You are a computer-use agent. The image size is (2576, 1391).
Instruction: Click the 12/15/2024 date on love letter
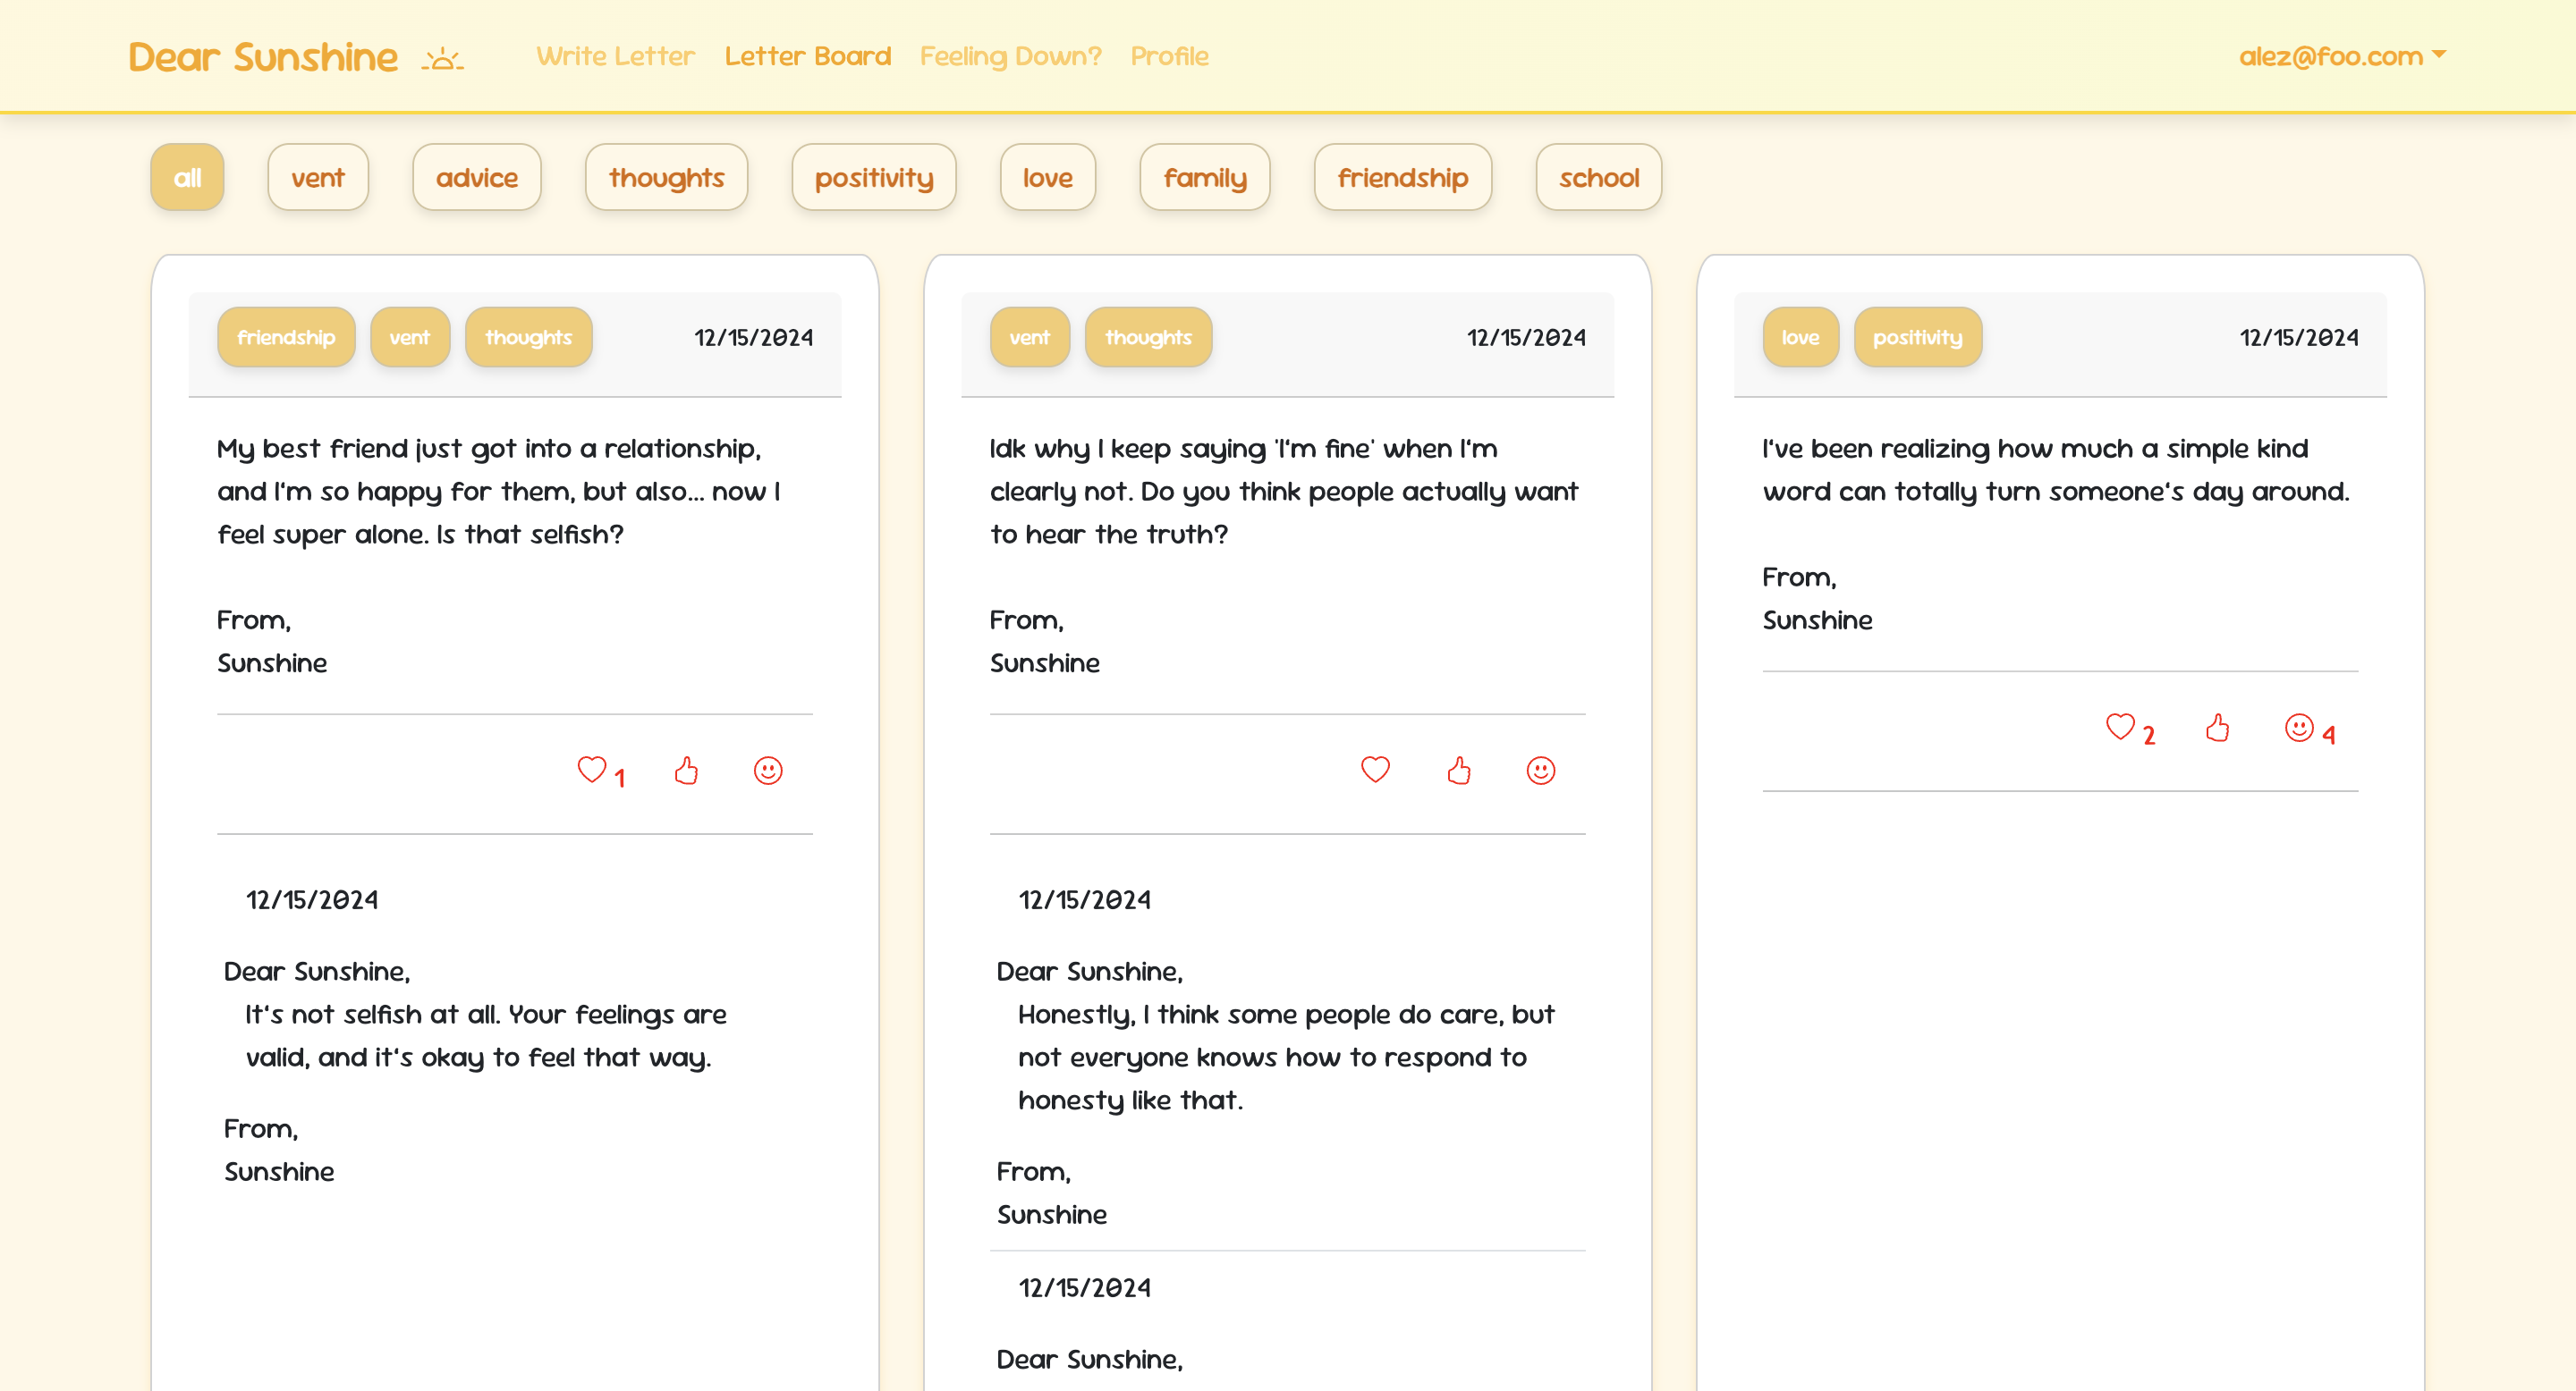2298,338
